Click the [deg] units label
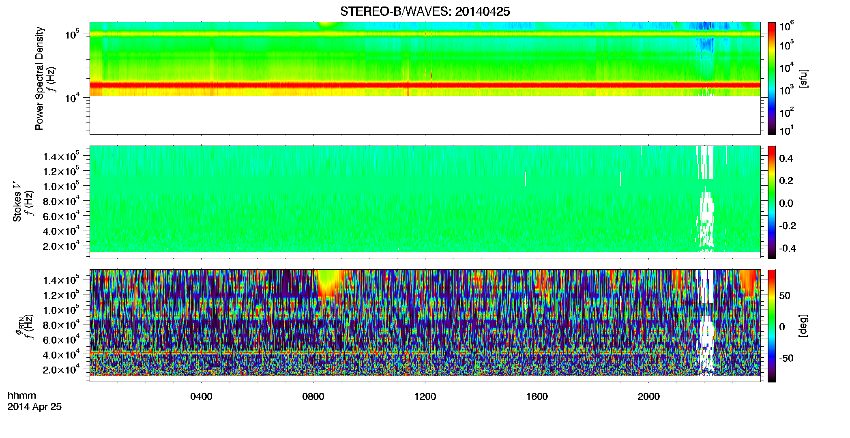This screenshot has height=438, width=850. (803, 326)
